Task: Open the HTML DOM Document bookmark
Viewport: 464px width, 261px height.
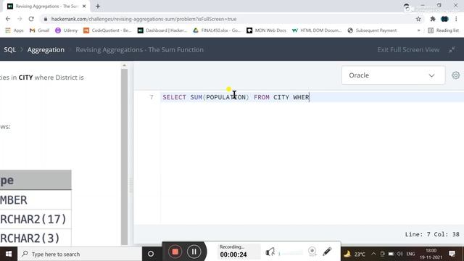Action: (x=317, y=30)
